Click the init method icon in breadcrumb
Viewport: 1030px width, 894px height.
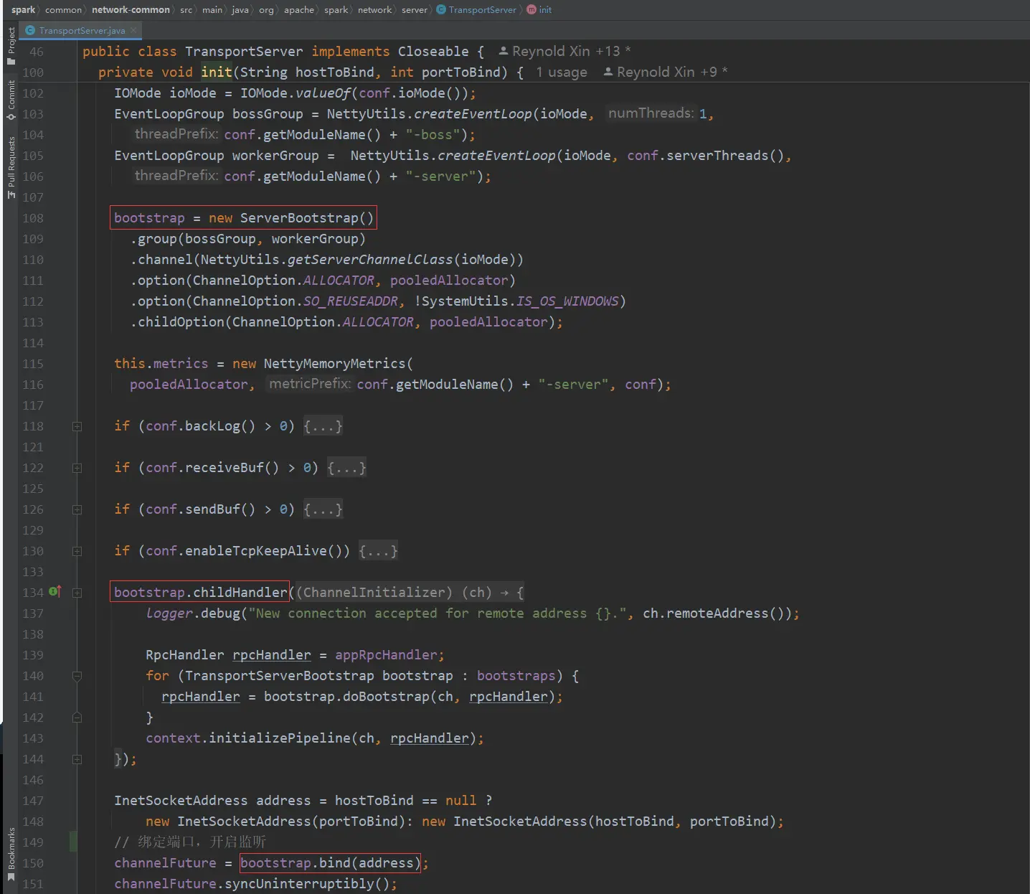[x=531, y=9]
